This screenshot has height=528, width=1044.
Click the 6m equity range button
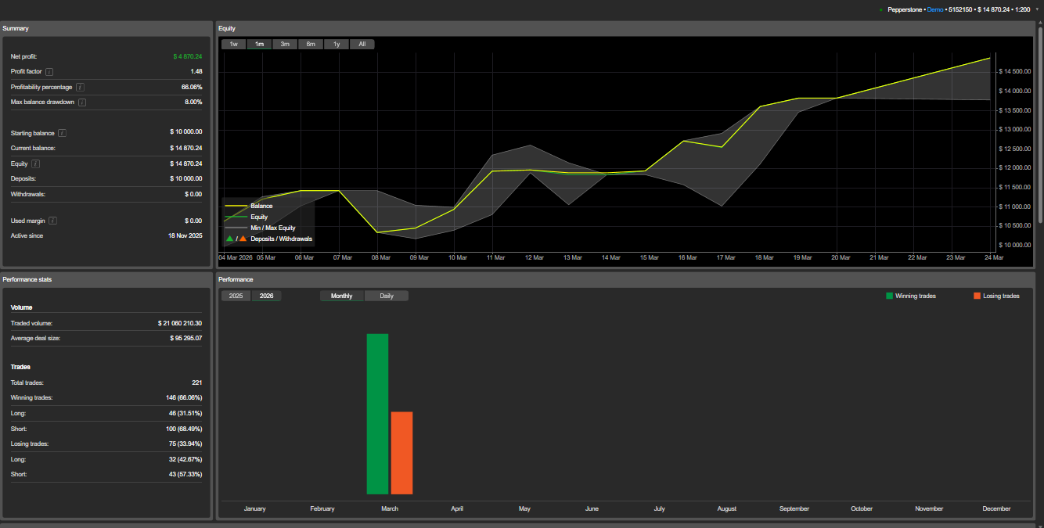click(x=311, y=45)
